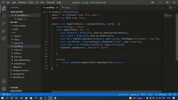Image resolution: width=178 pixels, height=100 pixels.
Task: Open the File Explorer taskbar icon
Action: pyautogui.click(x=26, y=98)
